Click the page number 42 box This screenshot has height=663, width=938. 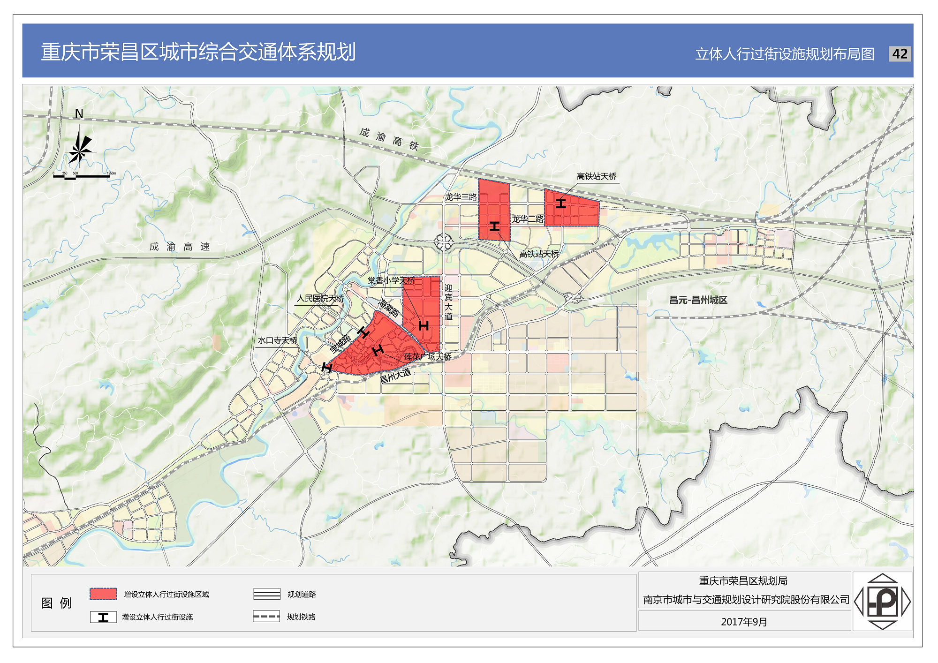click(900, 54)
